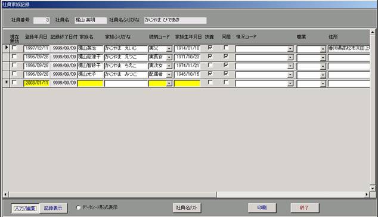Viewport: 378px width, 217px height.
Task: Click horizontal scrollbar right arrow
Action: [x=367, y=194]
